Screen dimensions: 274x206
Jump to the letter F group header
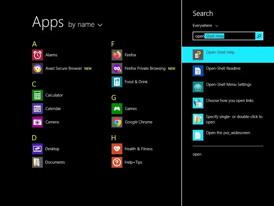[113, 44]
